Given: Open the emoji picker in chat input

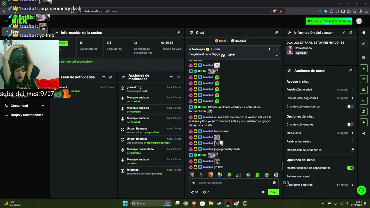Looking at the screenshot, I should 274,183.
